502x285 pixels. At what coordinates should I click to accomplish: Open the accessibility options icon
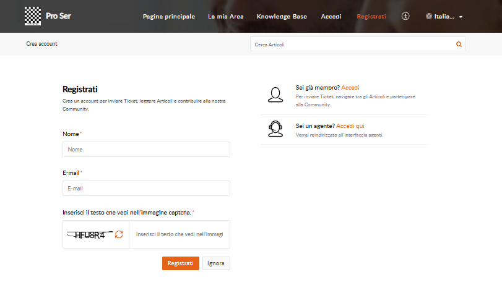[405, 16]
